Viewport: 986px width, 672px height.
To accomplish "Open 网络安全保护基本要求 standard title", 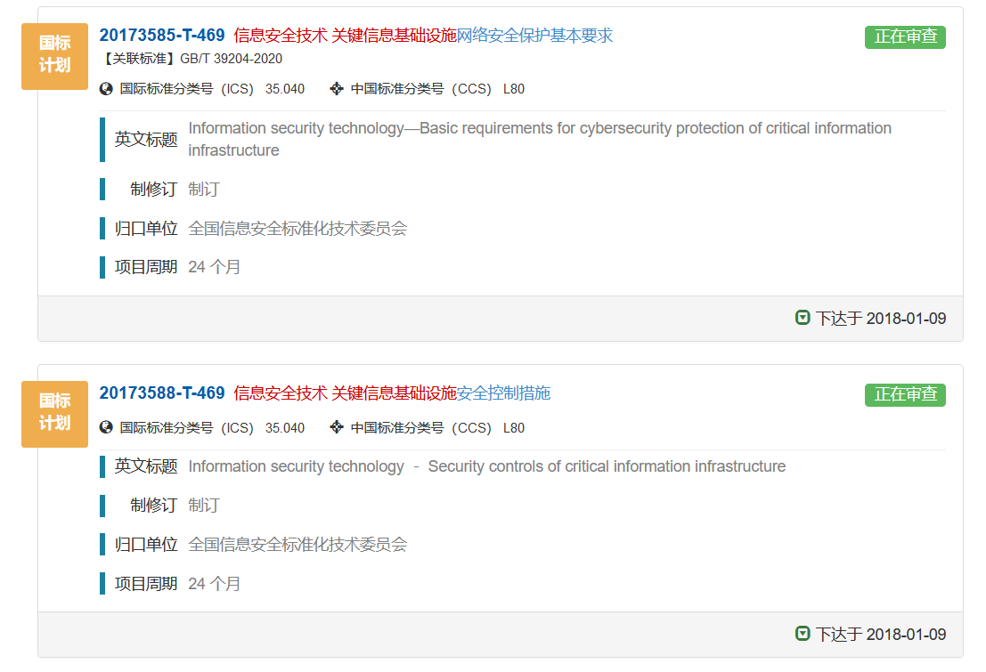I will pyautogui.click(x=534, y=36).
